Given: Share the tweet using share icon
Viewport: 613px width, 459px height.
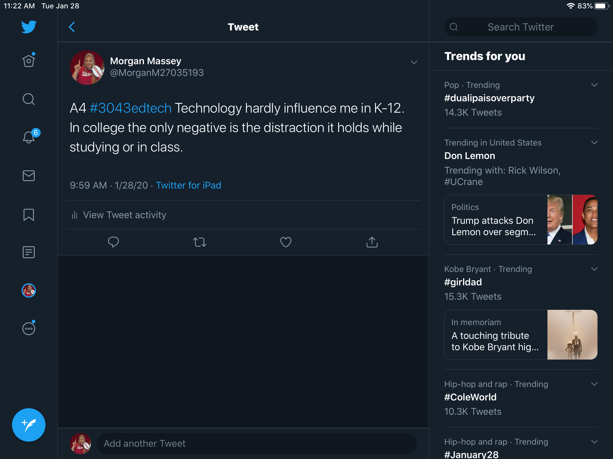Looking at the screenshot, I should pos(372,242).
